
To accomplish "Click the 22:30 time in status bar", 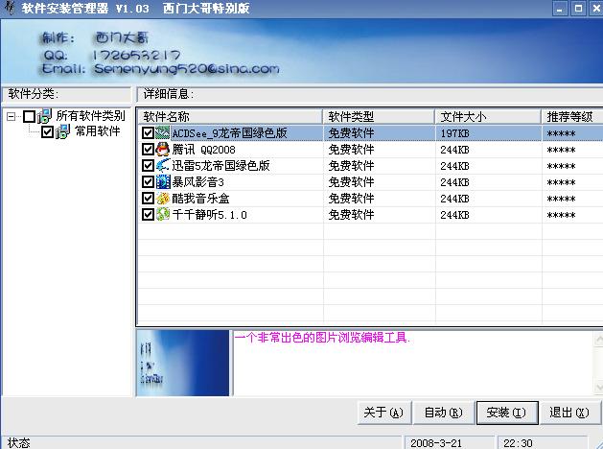I will tap(518, 443).
